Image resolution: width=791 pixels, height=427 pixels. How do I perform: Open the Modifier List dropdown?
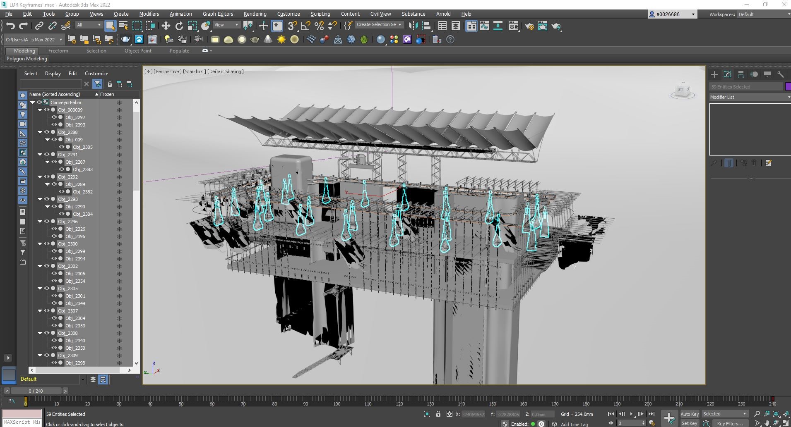coord(749,97)
